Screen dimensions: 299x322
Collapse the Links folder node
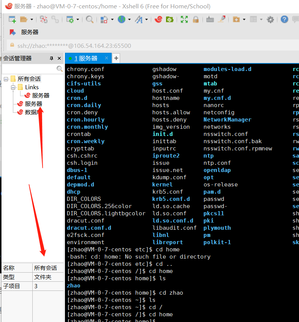[13, 87]
